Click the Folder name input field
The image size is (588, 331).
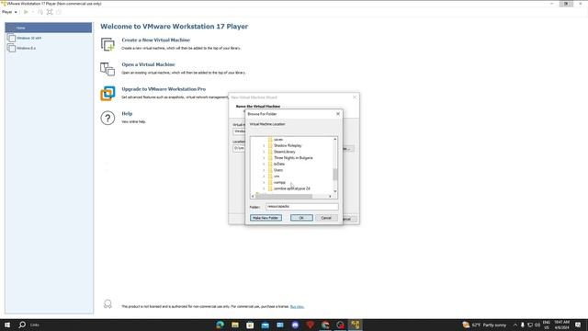301,206
